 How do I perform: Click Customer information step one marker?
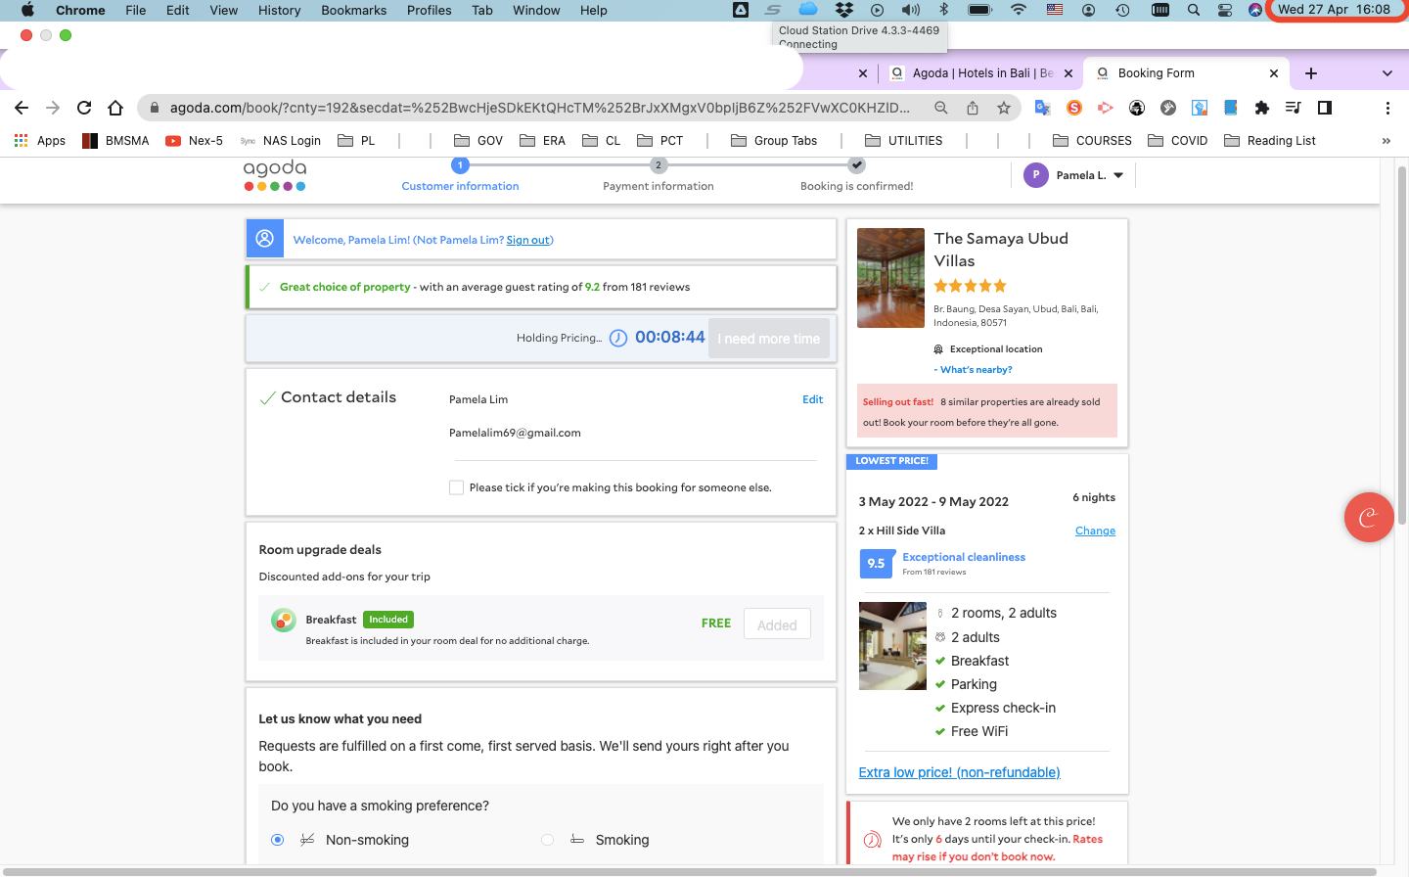(x=460, y=165)
